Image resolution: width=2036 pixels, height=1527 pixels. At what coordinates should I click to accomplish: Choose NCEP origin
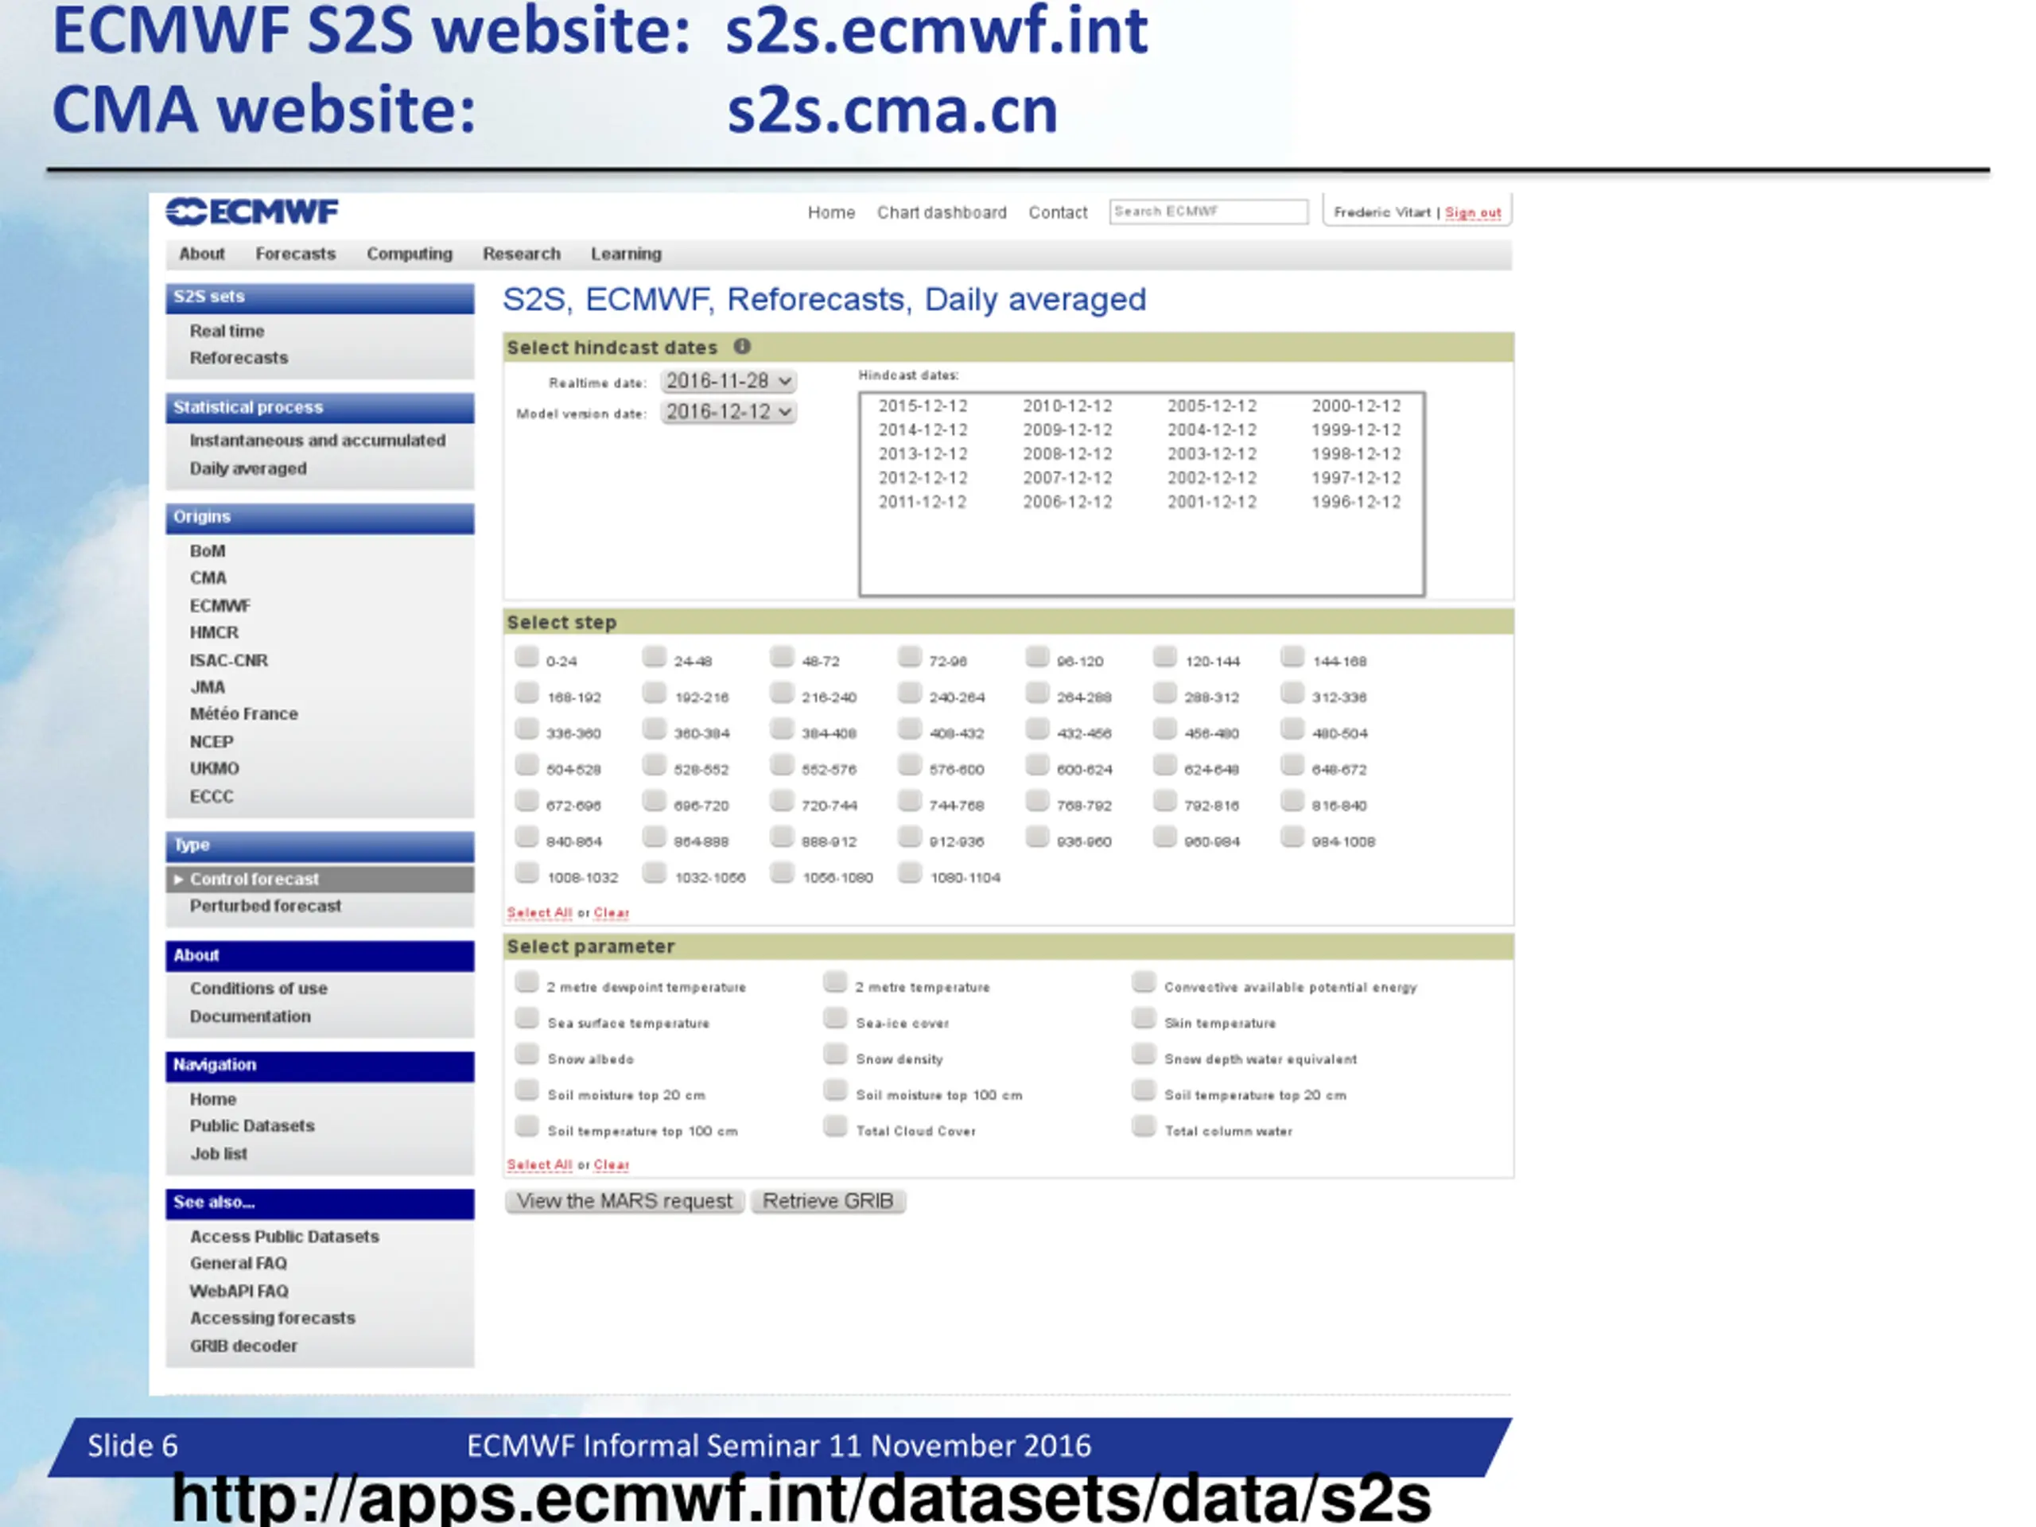point(212,742)
